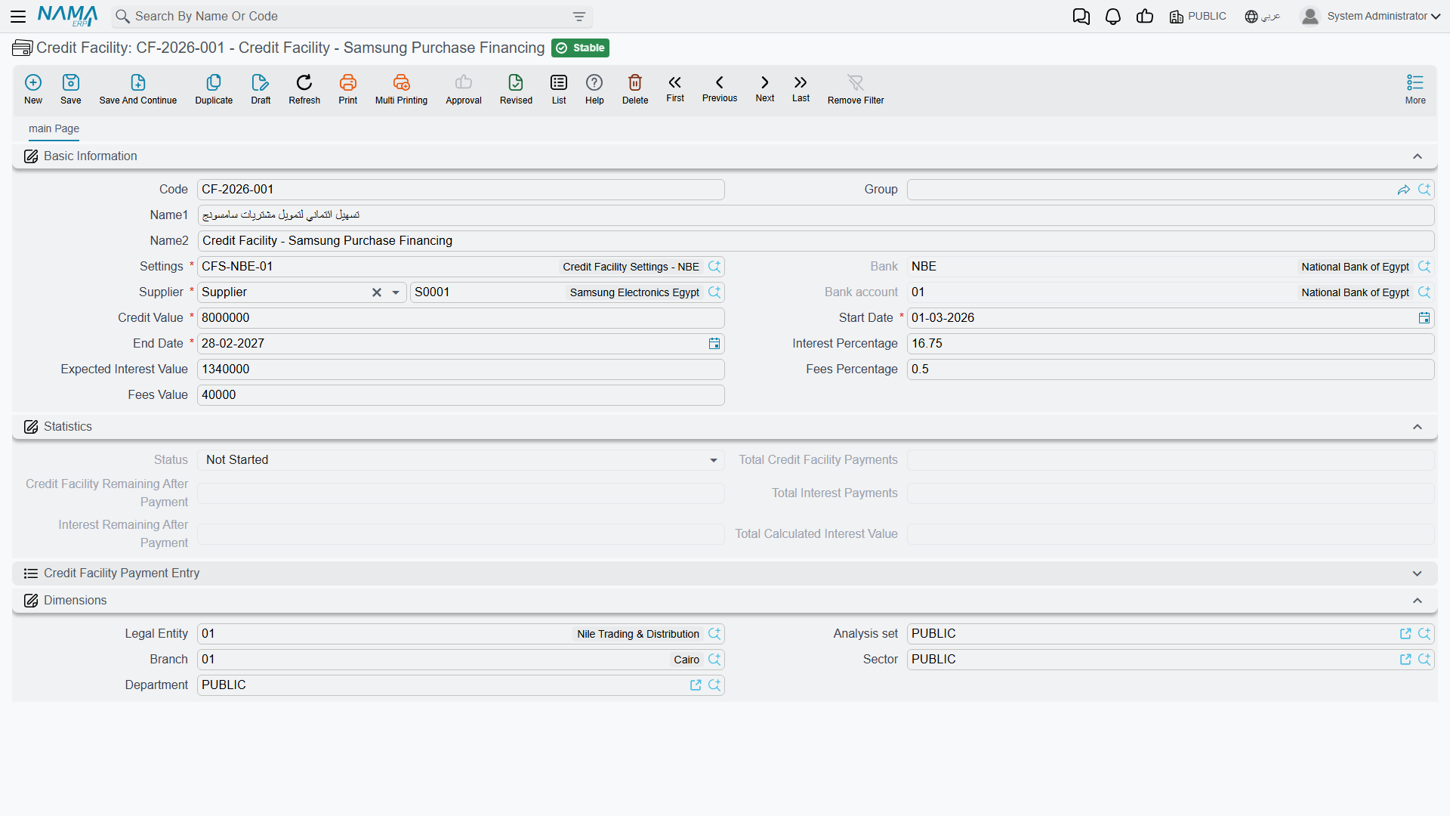The image size is (1450, 816).
Task: Clear the Supplier type selection
Action: tap(377, 292)
